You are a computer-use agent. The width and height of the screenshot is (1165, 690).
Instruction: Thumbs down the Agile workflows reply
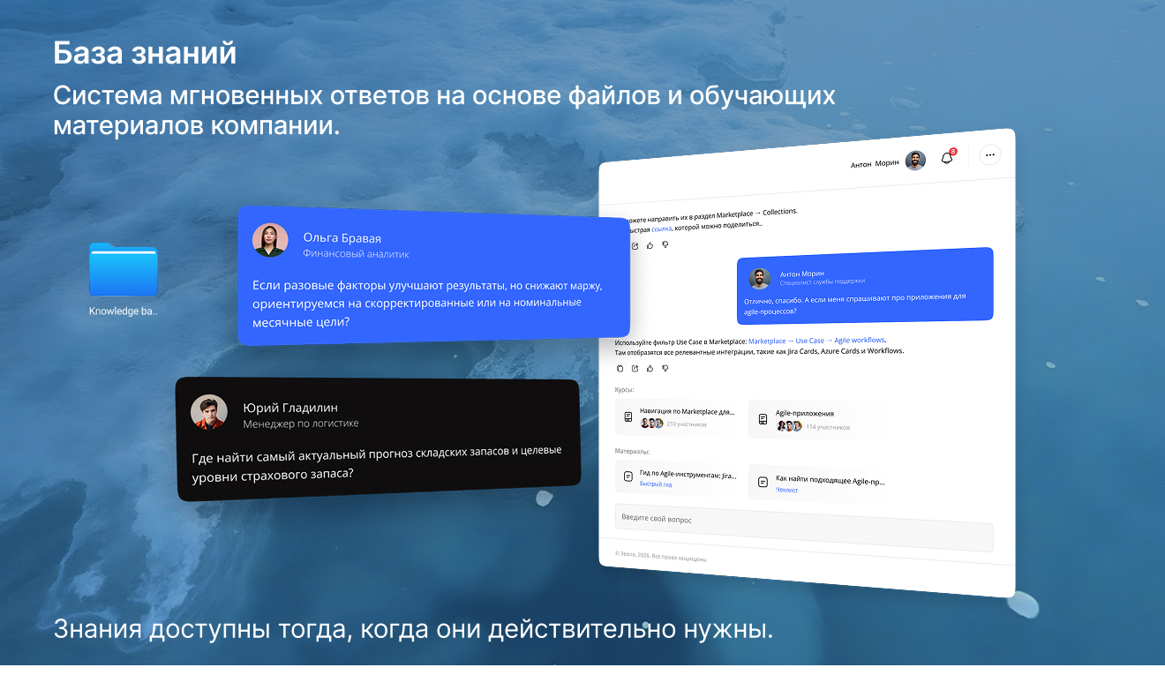tap(665, 368)
